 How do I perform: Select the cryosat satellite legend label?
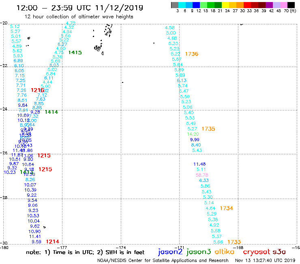pos(257,252)
